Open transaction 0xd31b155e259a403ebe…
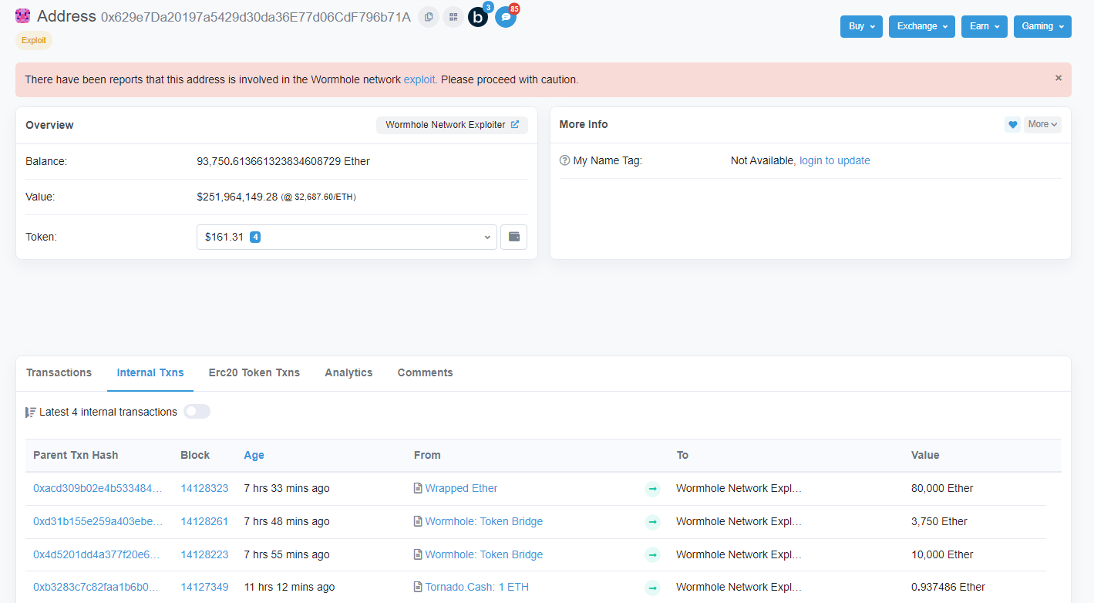Image resolution: width=1094 pixels, height=603 pixels. pyautogui.click(x=98, y=521)
